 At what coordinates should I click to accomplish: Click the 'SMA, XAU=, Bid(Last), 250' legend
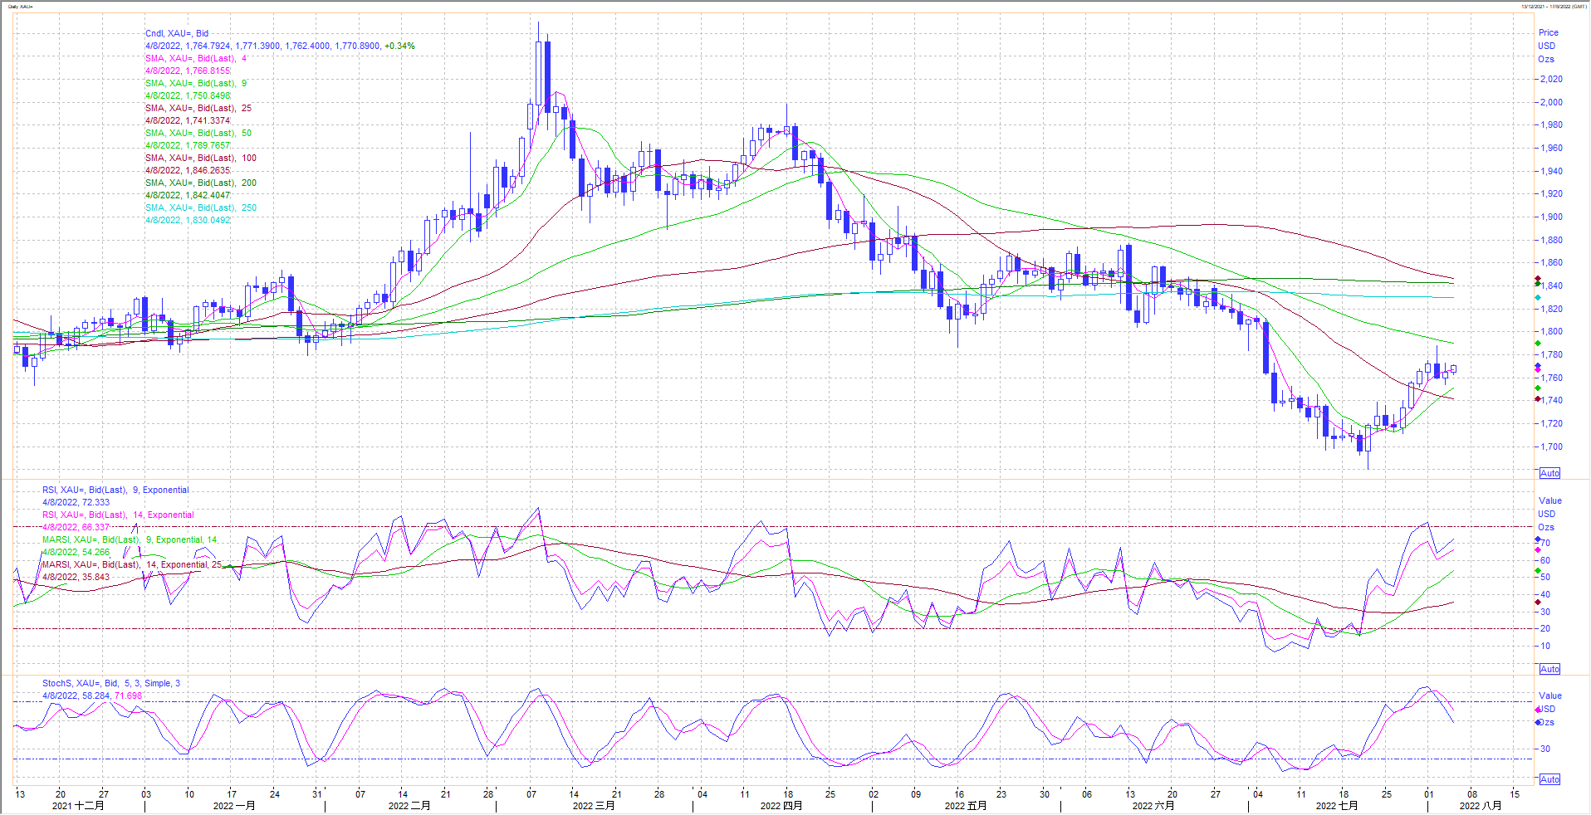[201, 208]
